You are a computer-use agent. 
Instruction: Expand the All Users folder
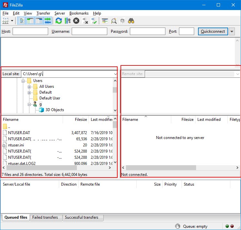tap(29, 87)
